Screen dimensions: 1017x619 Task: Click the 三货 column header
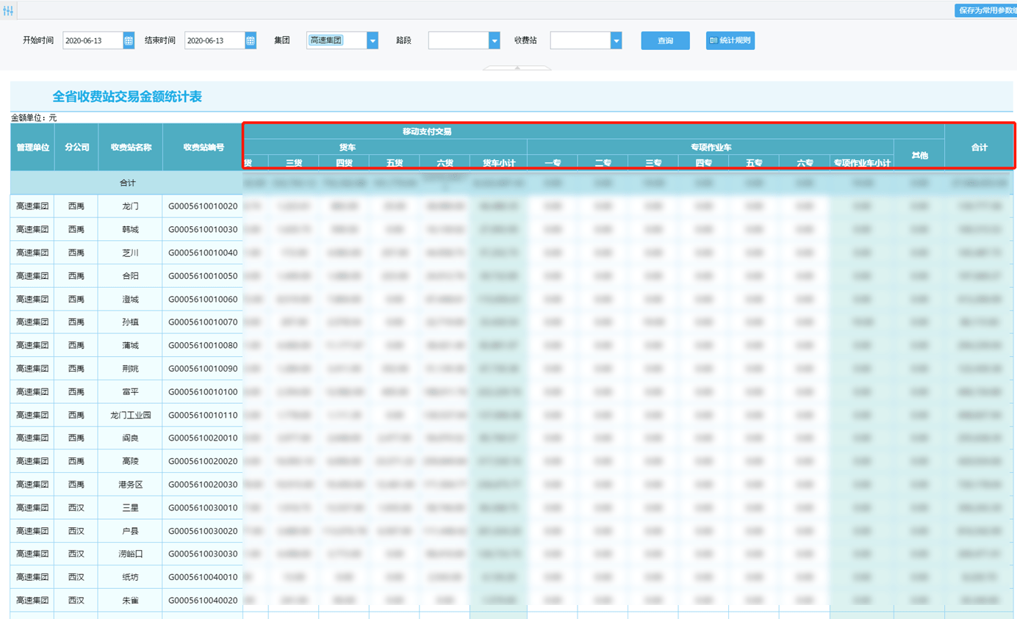point(293,163)
